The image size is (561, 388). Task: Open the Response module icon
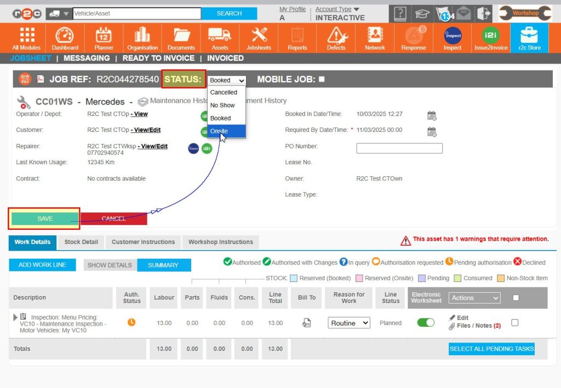click(413, 37)
